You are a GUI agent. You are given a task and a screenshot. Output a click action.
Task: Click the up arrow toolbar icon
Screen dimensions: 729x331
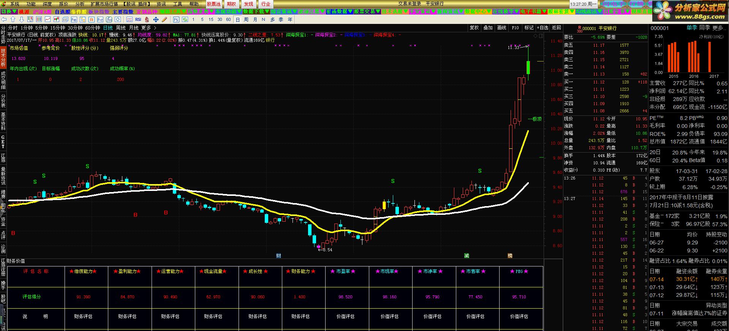point(13,19)
